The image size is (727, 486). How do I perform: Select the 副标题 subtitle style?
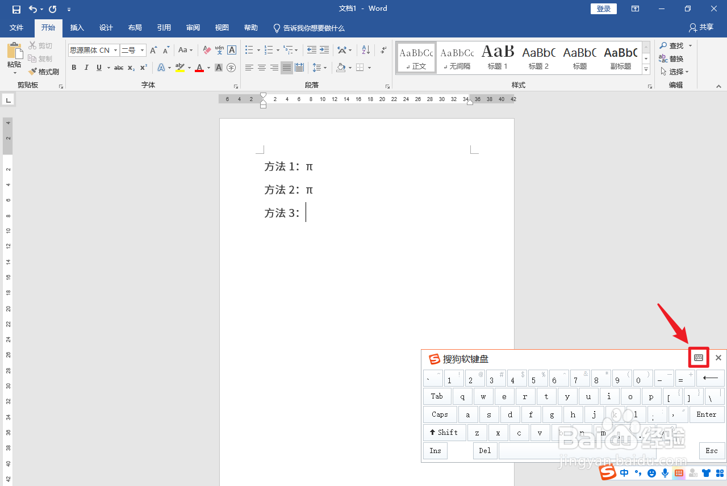point(620,57)
